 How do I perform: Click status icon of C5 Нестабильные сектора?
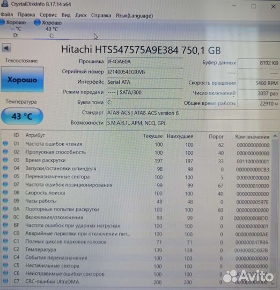pos(5,265)
